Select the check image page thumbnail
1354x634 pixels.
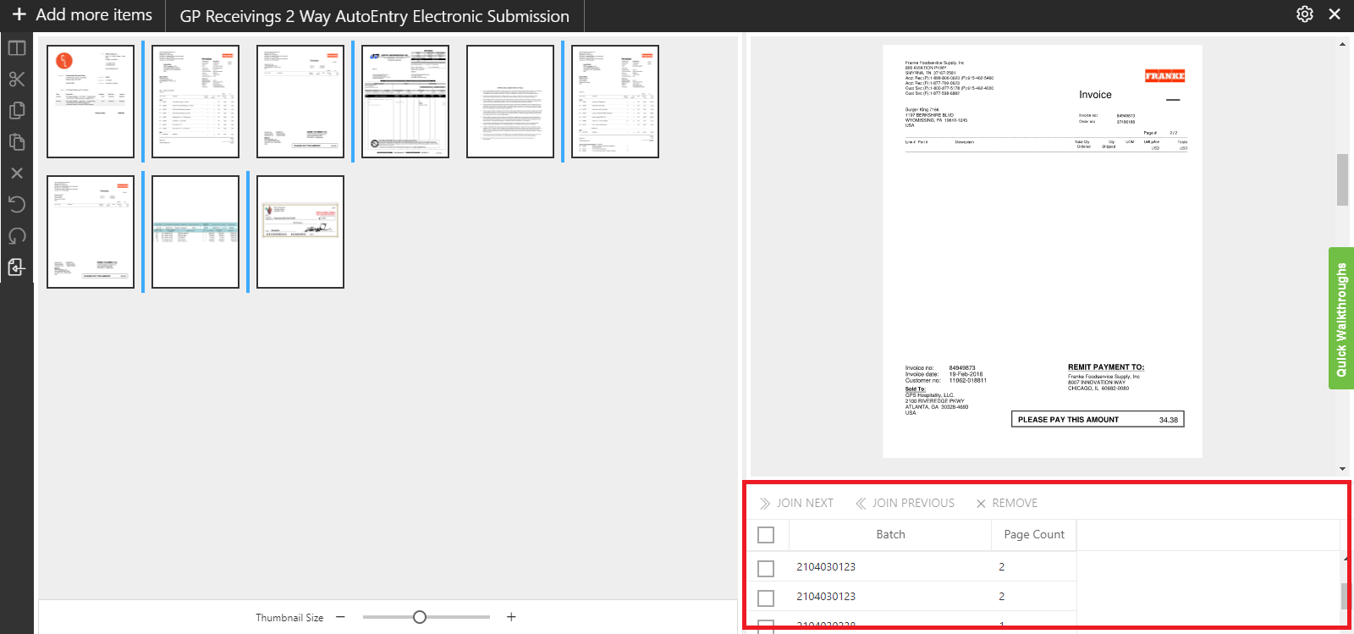point(300,231)
